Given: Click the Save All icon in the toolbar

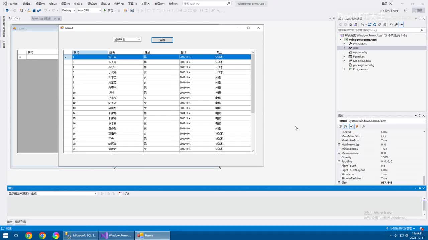Looking at the screenshot, I should point(39,10).
